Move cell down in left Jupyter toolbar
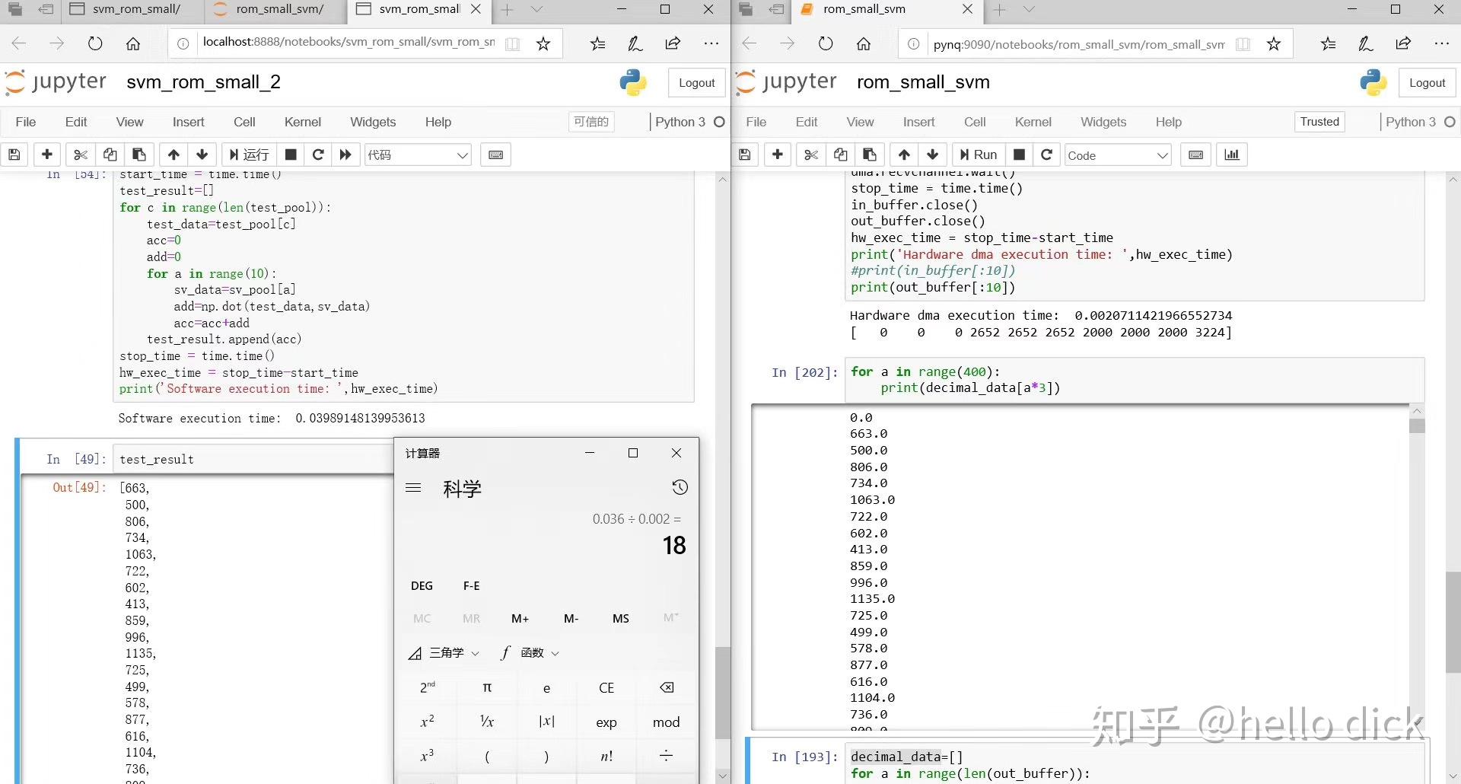The width and height of the screenshot is (1461, 784). pyautogui.click(x=202, y=155)
